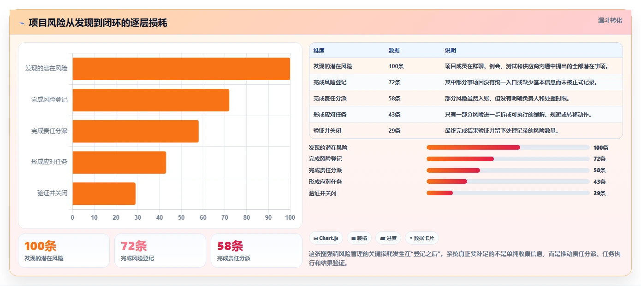This screenshot has height=286, width=641.
Task: Select the Chart.js chip
Action: pos(326,238)
